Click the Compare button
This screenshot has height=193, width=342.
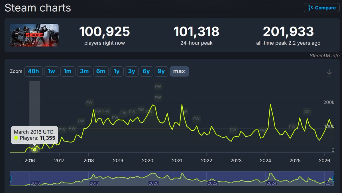coord(322,8)
